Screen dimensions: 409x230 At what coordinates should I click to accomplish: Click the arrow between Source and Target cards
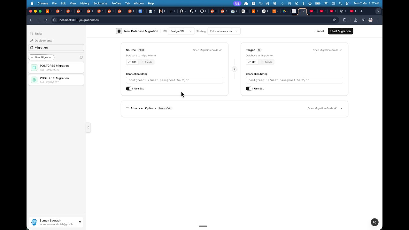[235, 69]
